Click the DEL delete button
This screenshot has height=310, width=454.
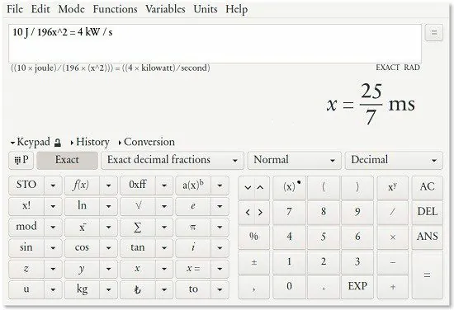click(427, 212)
